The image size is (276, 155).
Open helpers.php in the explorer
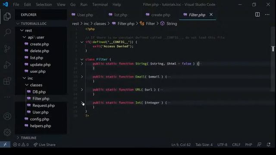[x=41, y=126]
